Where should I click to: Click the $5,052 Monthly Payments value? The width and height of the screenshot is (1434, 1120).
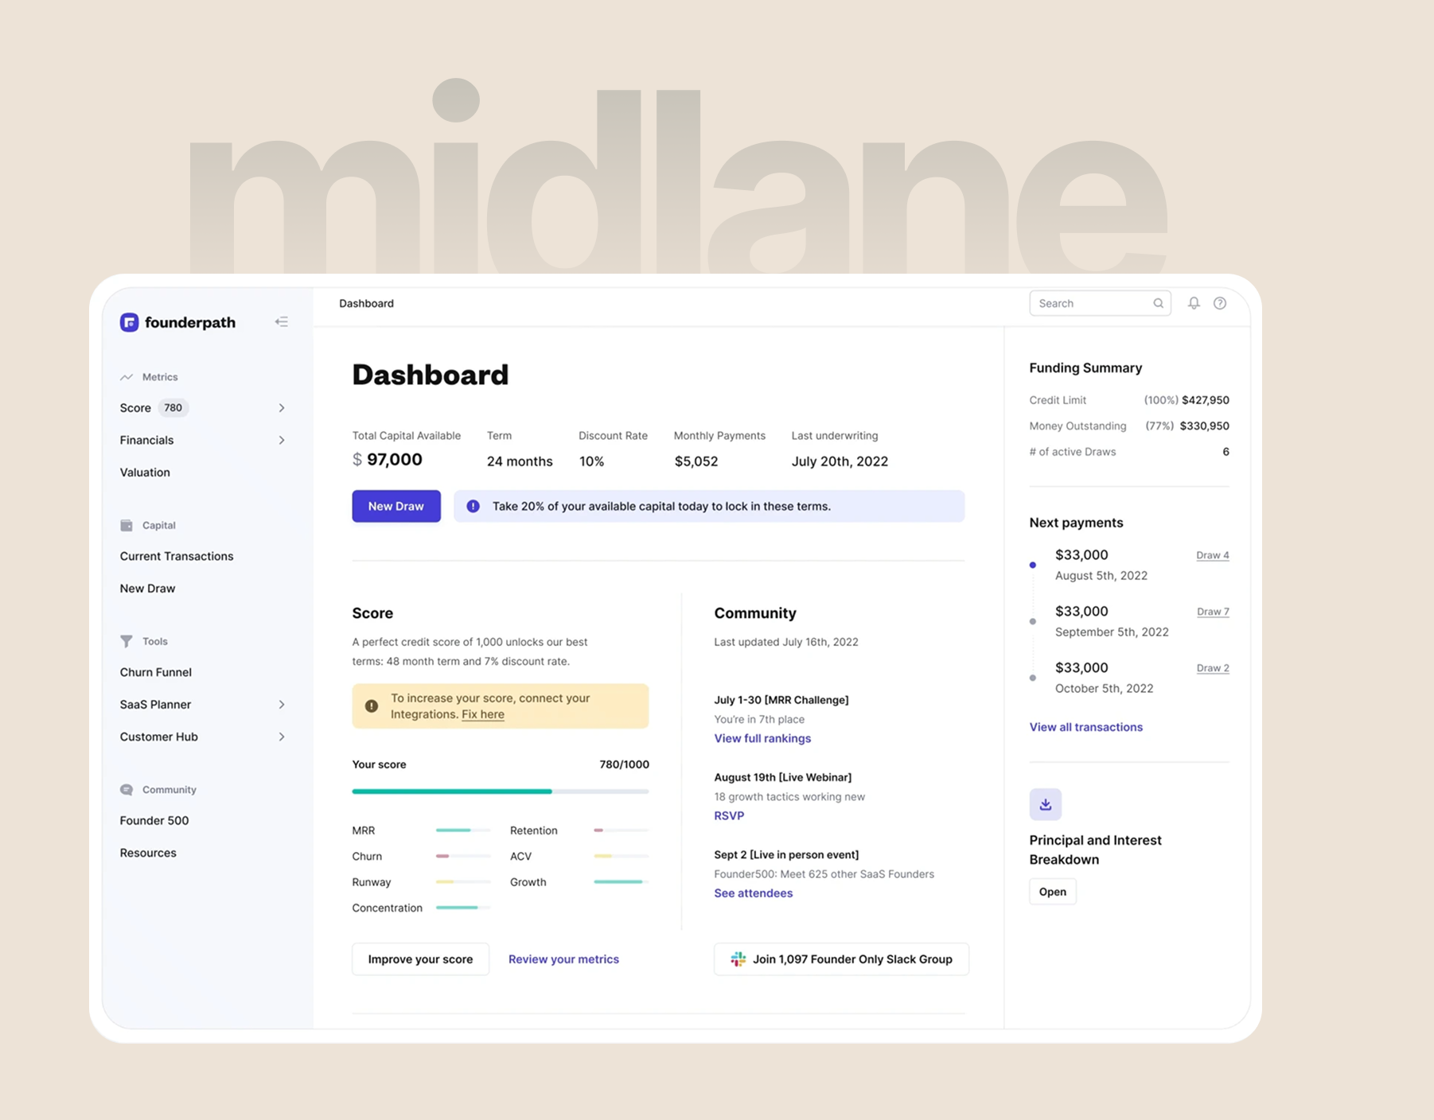coord(696,461)
